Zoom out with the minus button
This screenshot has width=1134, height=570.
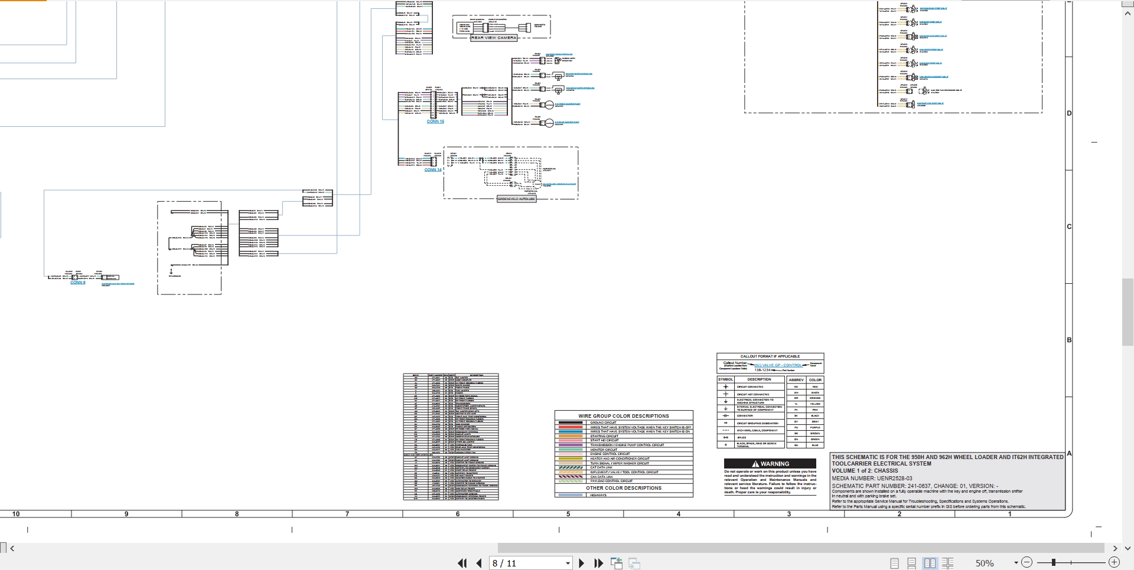pyautogui.click(x=1027, y=563)
